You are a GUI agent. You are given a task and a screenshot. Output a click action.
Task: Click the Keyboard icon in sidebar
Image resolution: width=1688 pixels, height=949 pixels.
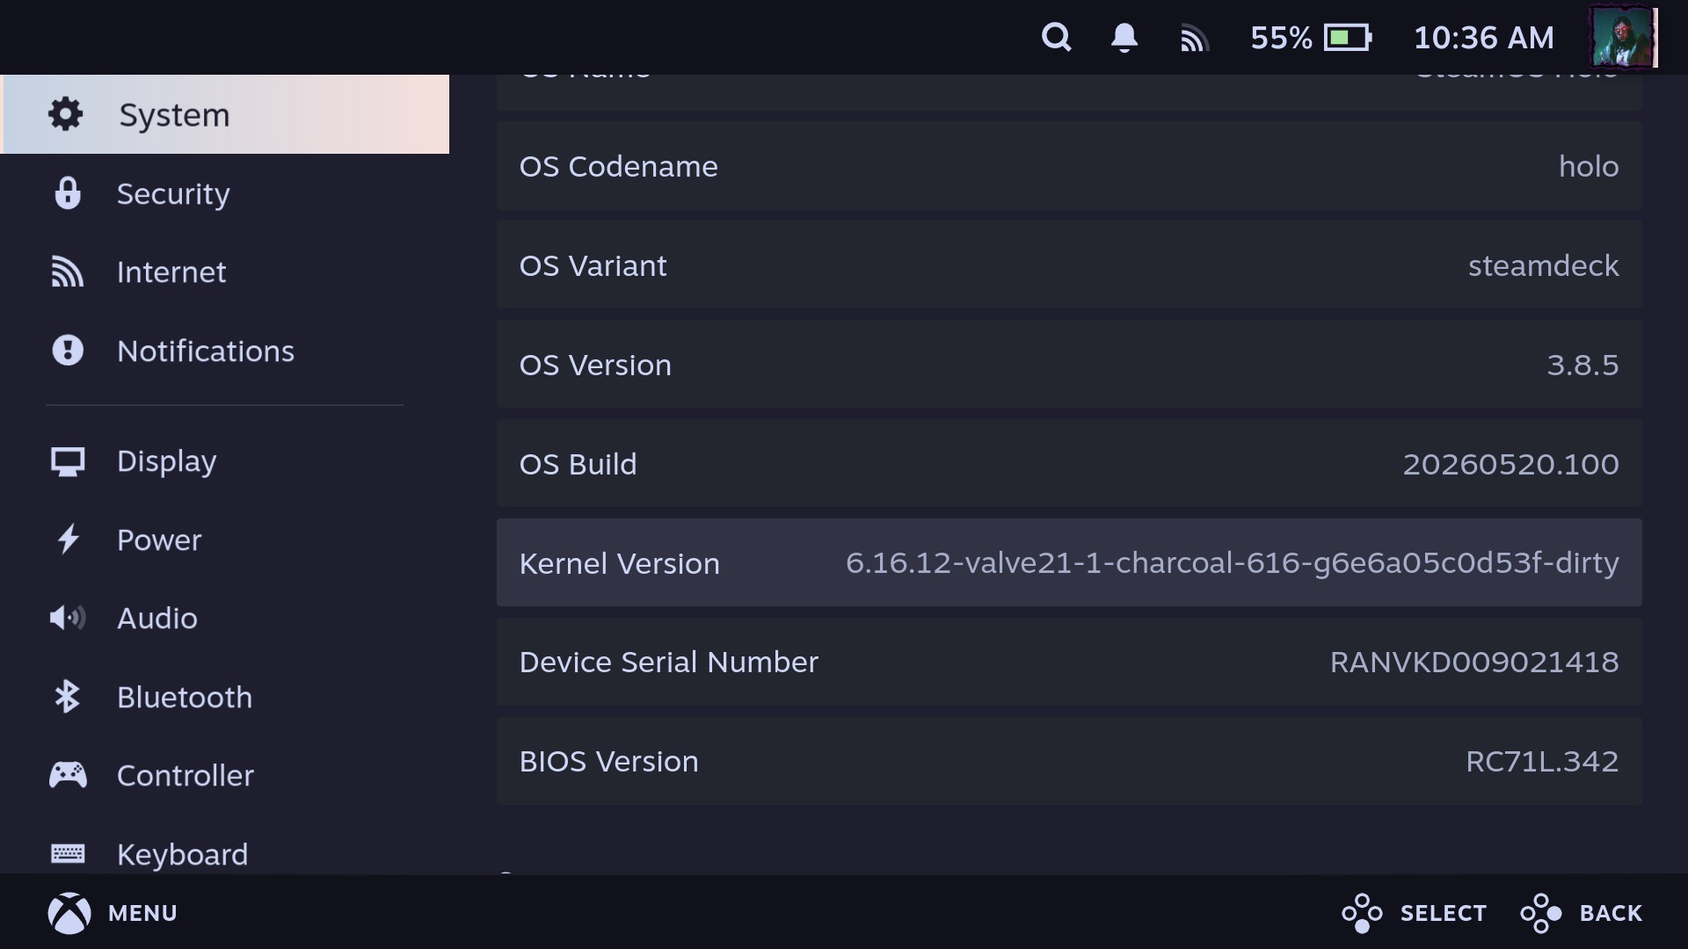pyautogui.click(x=68, y=853)
